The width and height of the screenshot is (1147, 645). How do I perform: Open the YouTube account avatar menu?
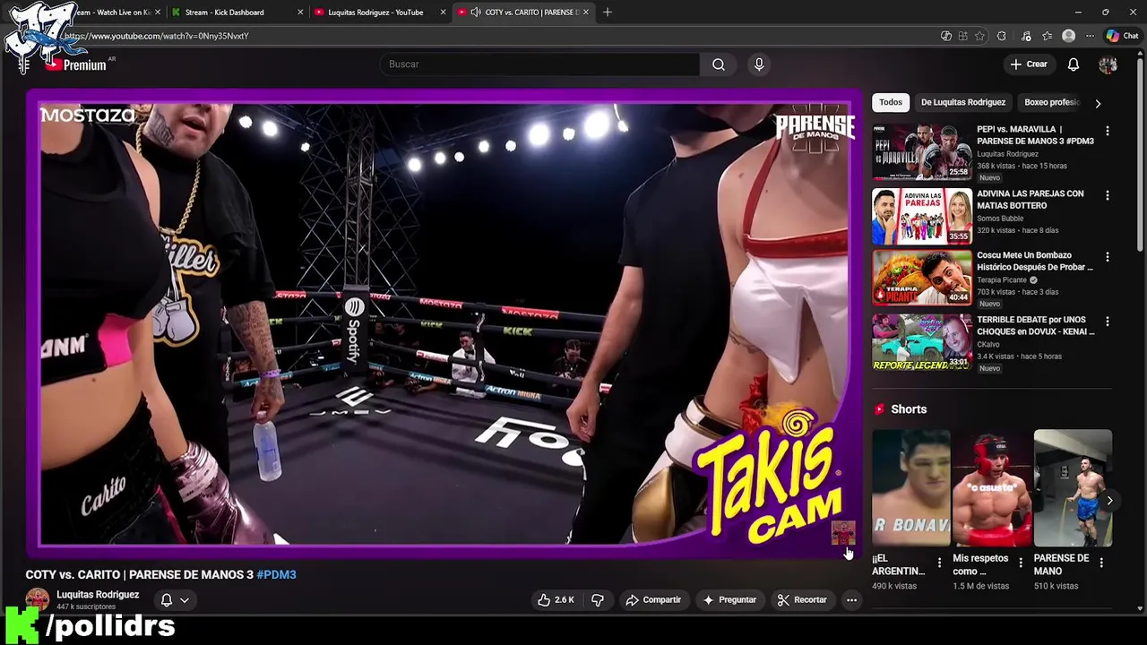[1108, 64]
